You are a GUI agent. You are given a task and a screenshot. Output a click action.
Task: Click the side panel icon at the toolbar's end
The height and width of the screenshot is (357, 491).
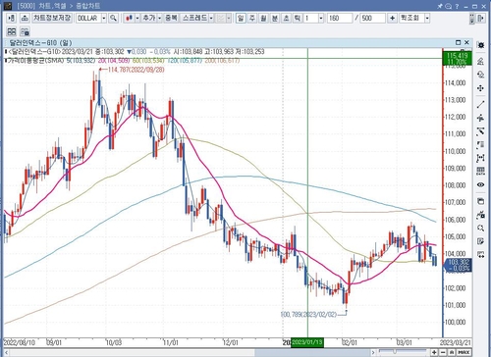pyautogui.click(x=480, y=18)
